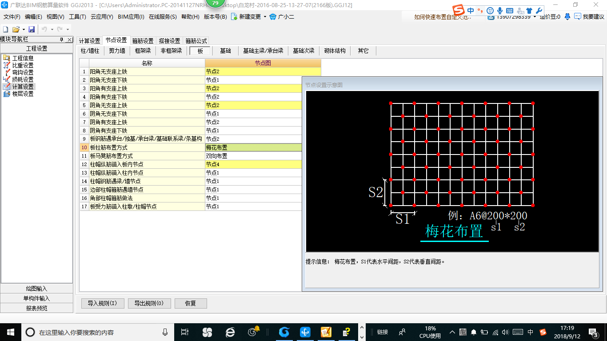Switch to the 箍筋公式 tab
The image size is (607, 341).
pos(196,41)
